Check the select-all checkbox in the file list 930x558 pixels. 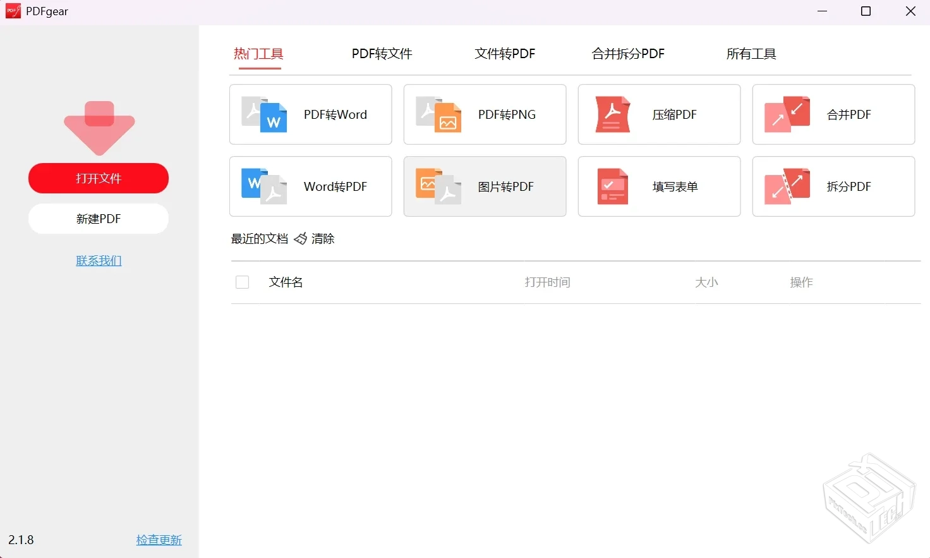242,282
